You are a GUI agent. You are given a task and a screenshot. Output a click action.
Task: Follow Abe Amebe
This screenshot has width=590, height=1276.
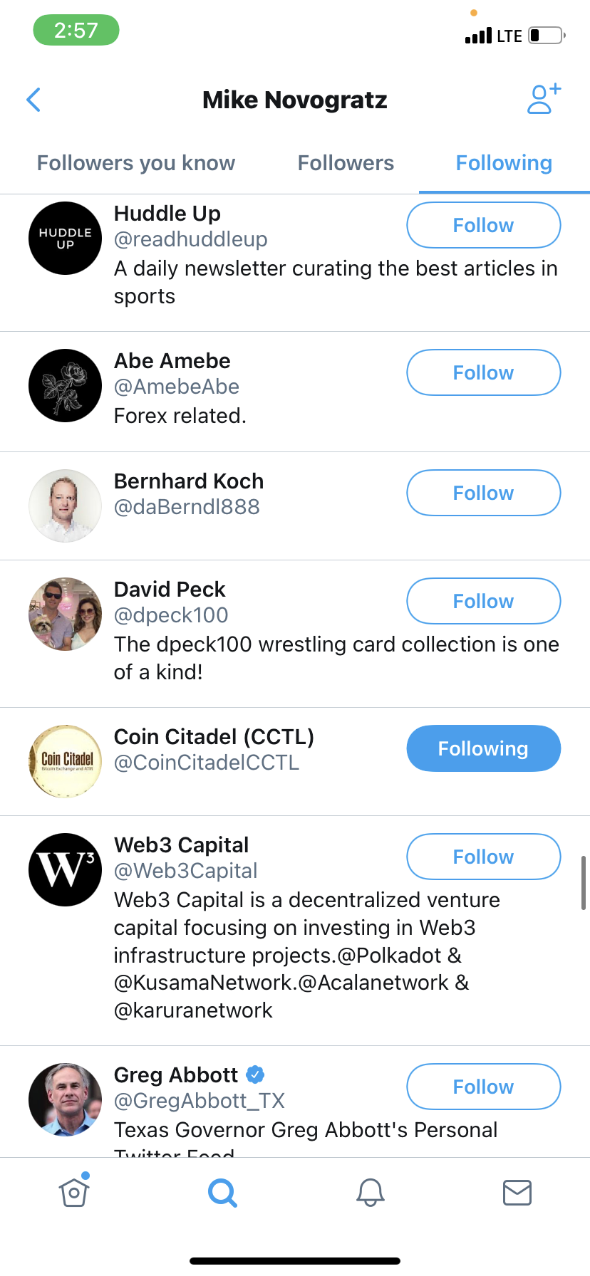tap(483, 372)
